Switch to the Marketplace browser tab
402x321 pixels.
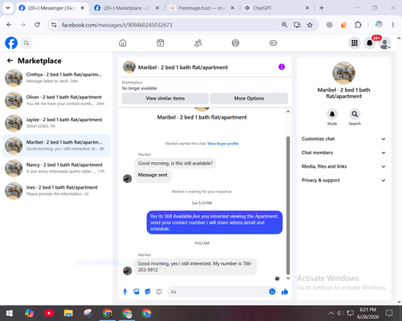point(126,8)
